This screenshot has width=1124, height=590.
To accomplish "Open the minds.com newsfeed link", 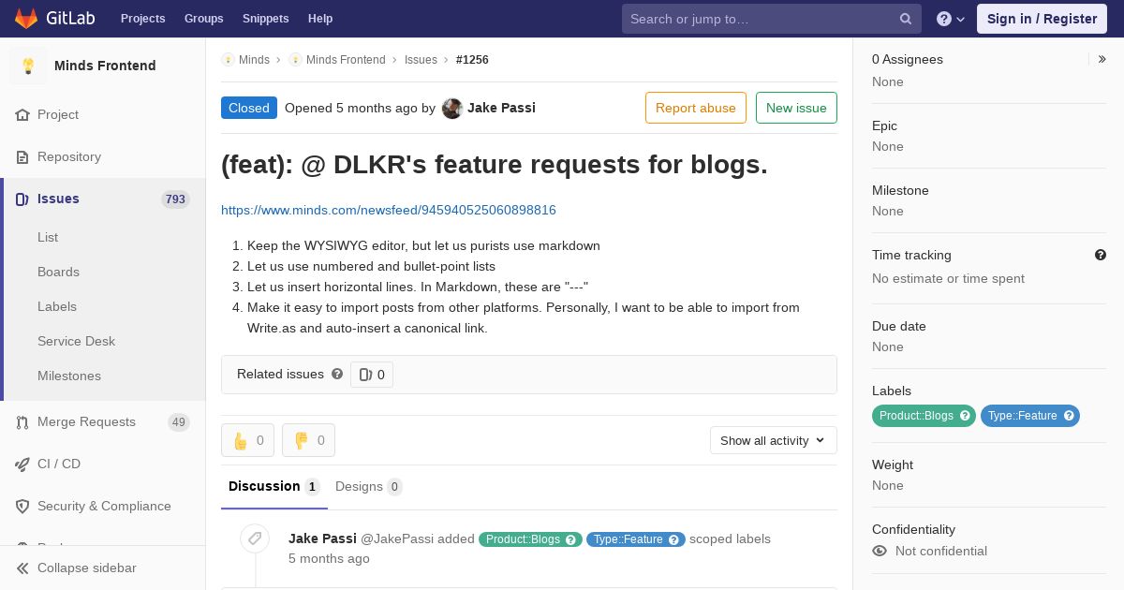I will (x=389, y=210).
